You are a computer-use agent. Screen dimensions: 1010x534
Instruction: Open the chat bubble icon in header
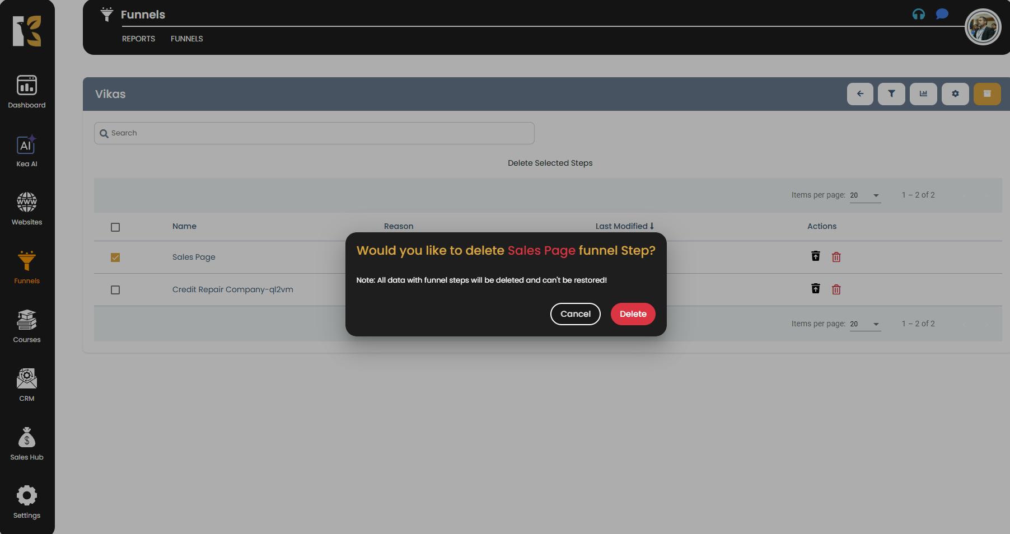point(942,14)
